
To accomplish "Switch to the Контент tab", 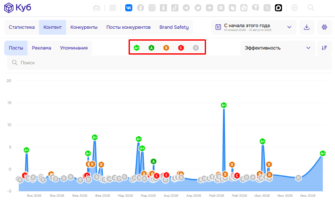I will pos(52,27).
